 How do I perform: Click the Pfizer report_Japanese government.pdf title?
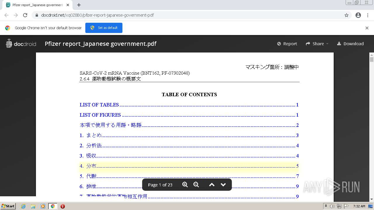coord(101,44)
